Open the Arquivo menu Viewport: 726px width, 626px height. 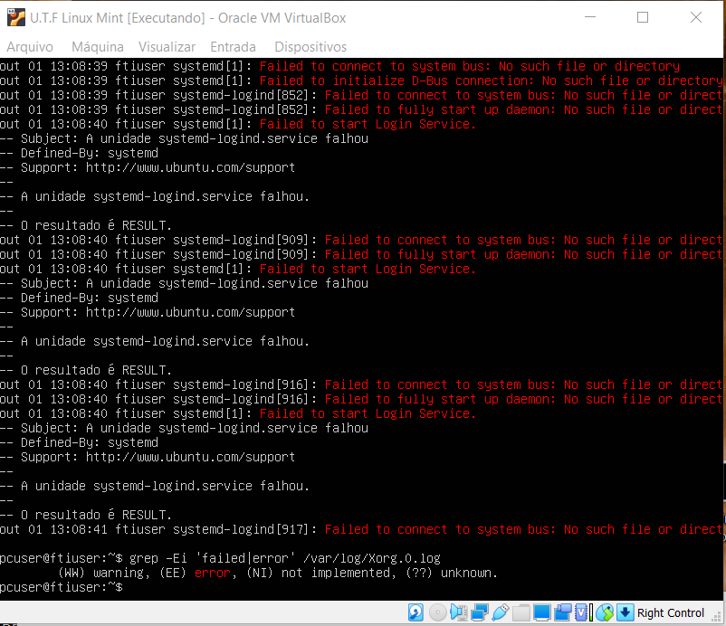point(30,47)
